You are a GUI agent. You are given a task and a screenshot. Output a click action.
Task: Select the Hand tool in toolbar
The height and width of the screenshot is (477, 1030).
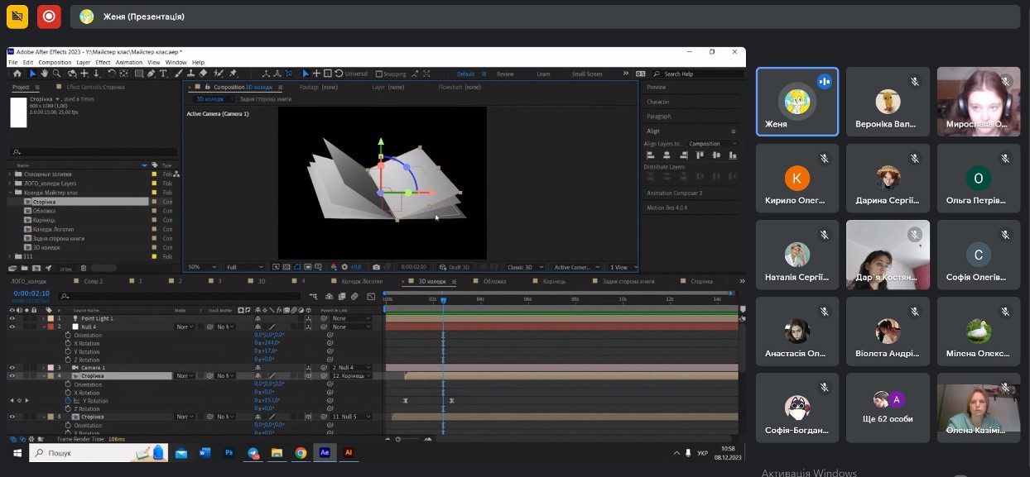pos(45,74)
